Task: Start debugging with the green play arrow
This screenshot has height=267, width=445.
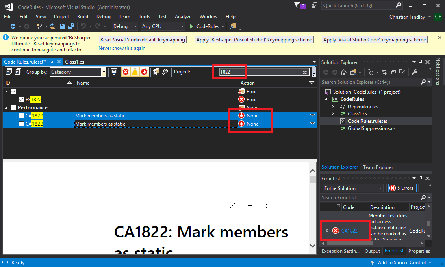Action: (x=191, y=26)
